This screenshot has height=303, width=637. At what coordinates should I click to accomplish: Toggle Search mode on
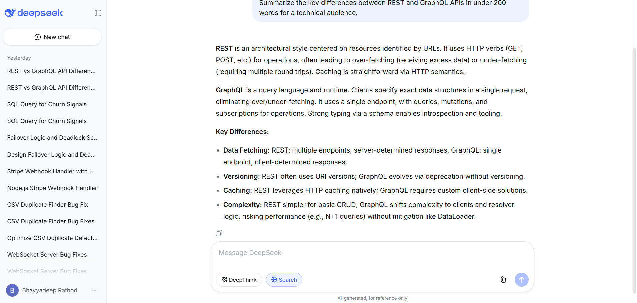coord(284,280)
